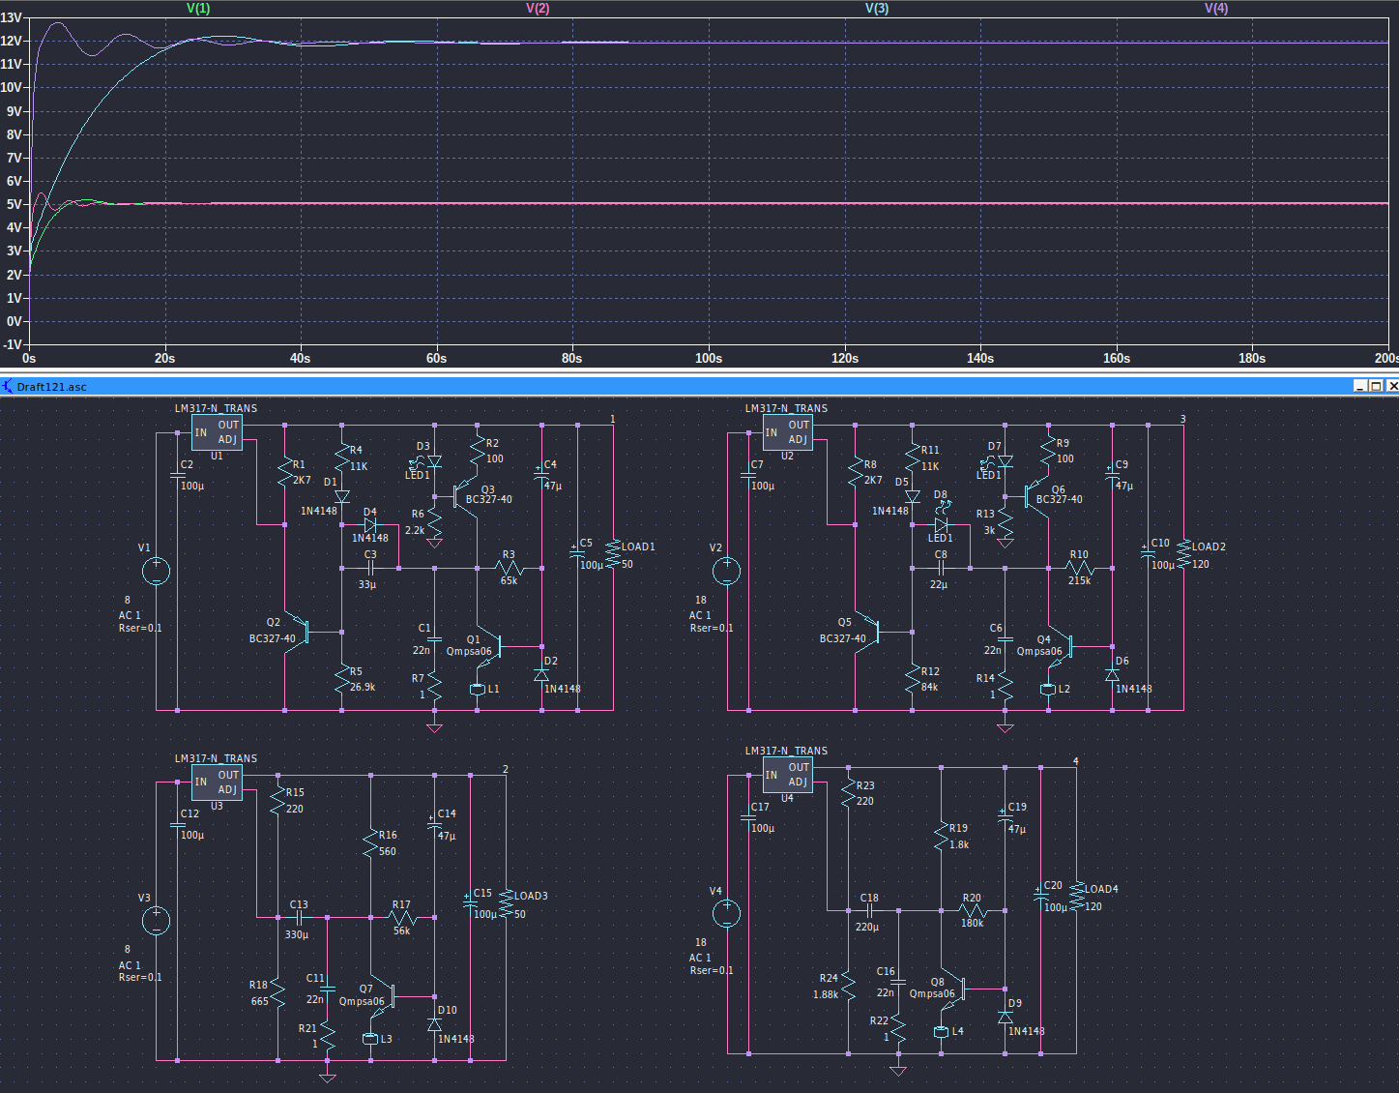1399x1093 pixels.
Task: Click the '180k' value of R20
Action: 972,923
